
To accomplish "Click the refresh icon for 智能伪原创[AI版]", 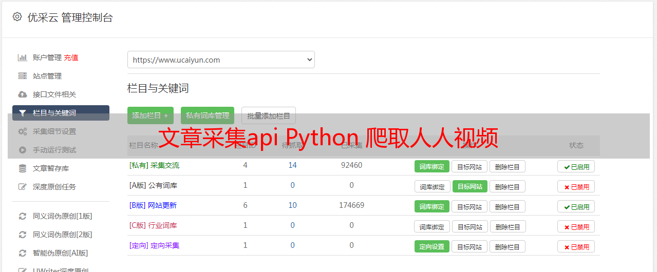I will 22,253.
